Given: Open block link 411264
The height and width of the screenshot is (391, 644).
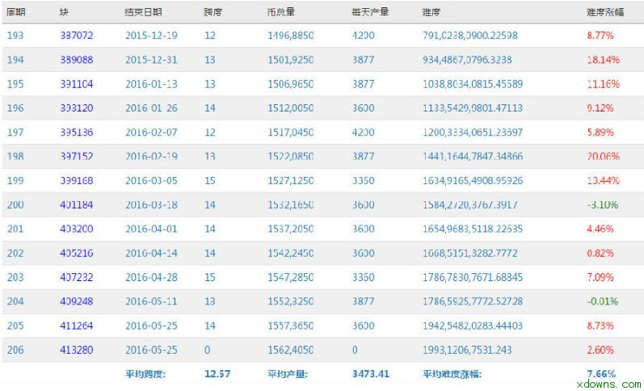Looking at the screenshot, I should [x=77, y=326].
